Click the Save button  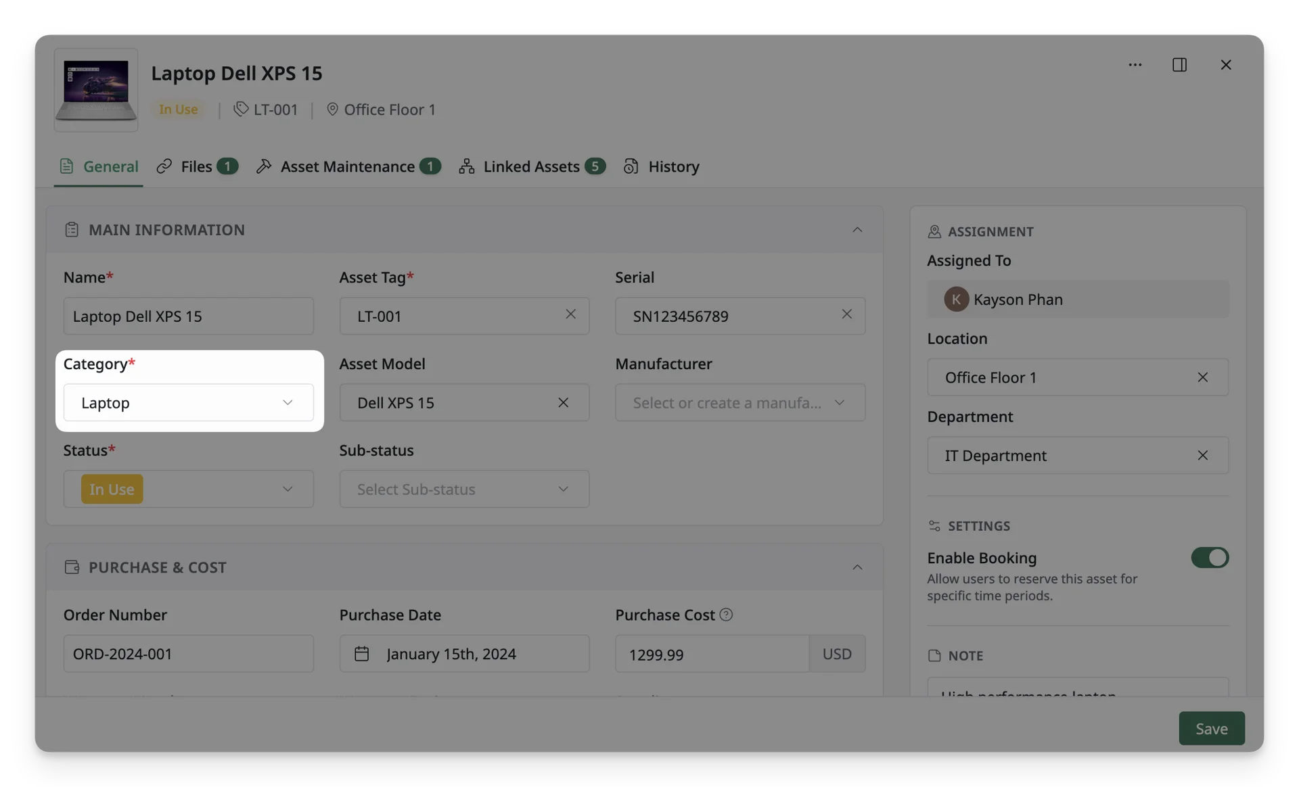pyautogui.click(x=1211, y=728)
